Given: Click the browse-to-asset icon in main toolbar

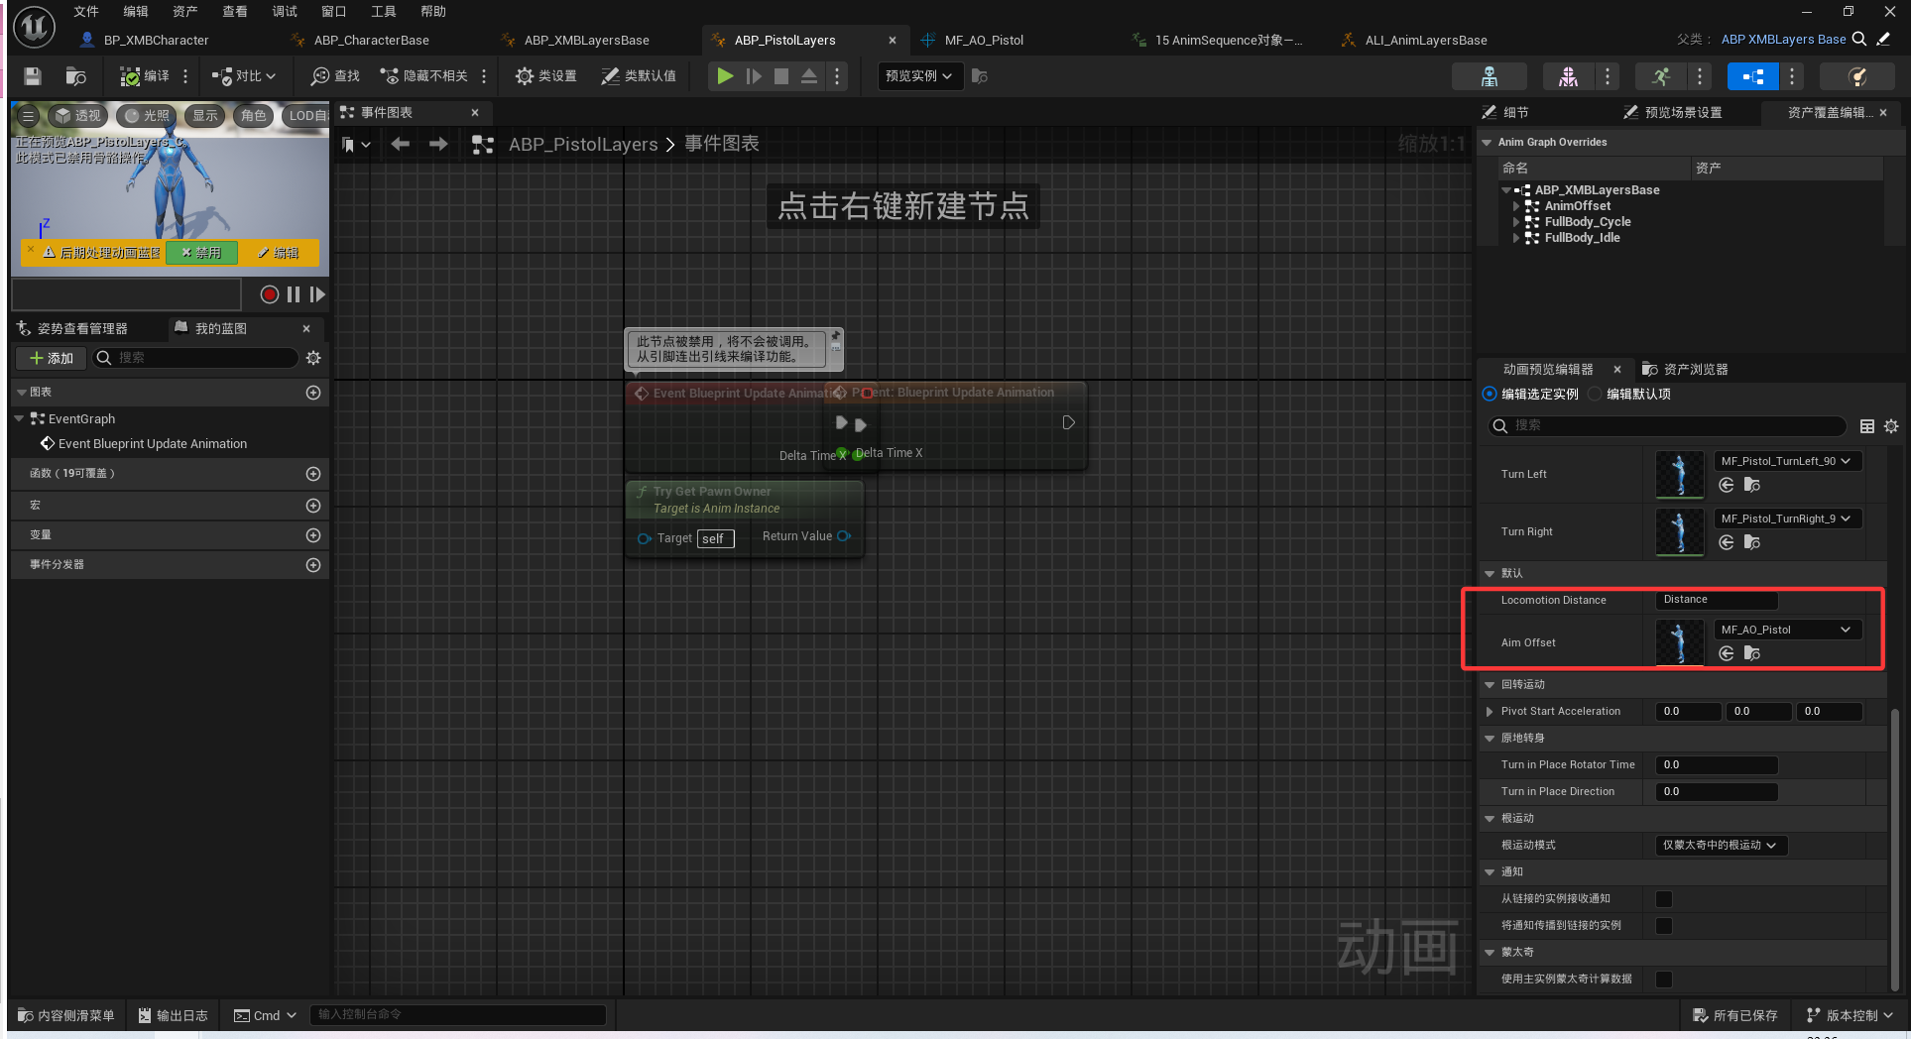Looking at the screenshot, I should 76,76.
